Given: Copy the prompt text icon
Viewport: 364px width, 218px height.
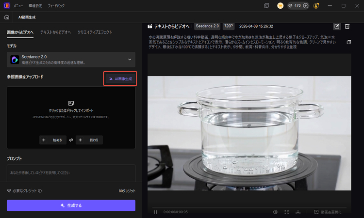Looking at the screenshot, I should pos(348,42).
